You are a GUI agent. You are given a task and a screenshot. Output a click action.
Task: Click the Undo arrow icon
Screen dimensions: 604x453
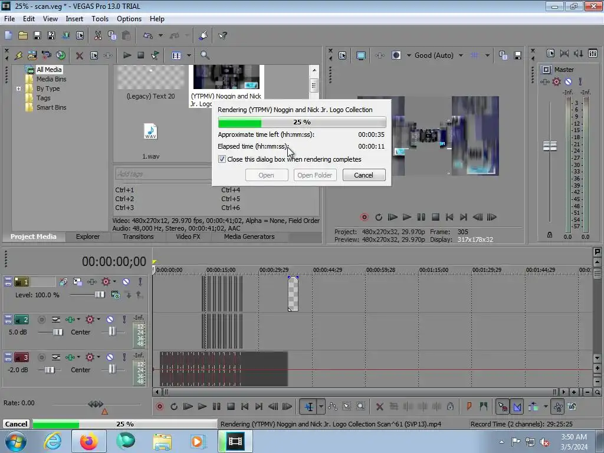(x=148, y=35)
